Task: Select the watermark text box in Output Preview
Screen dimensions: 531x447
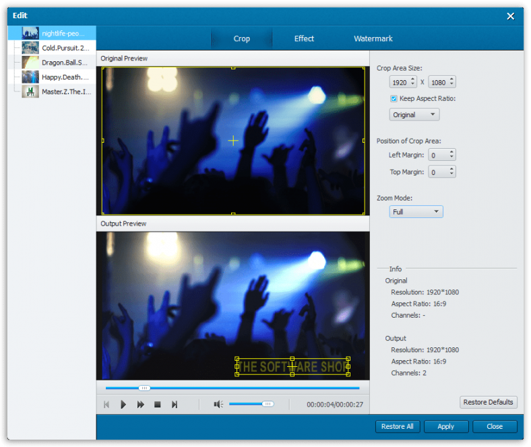Action: click(292, 366)
